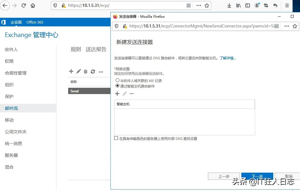This screenshot has width=300, height=191.
Task: Open Firefox downloads icon
Action: pyautogui.click(x=229, y=5)
